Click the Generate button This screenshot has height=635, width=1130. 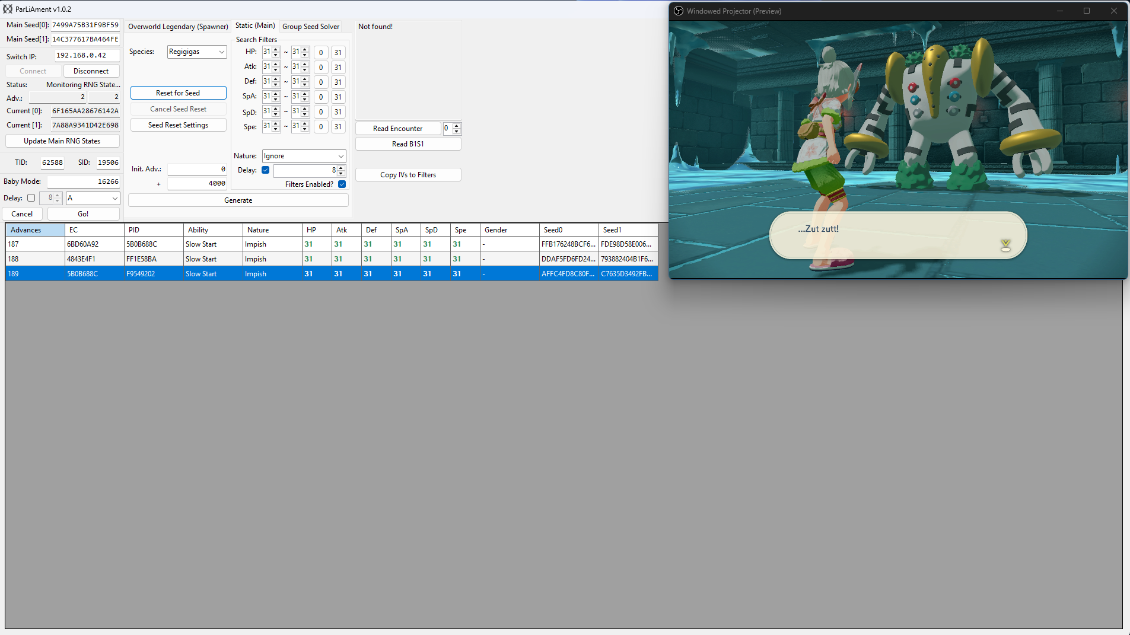tap(238, 200)
